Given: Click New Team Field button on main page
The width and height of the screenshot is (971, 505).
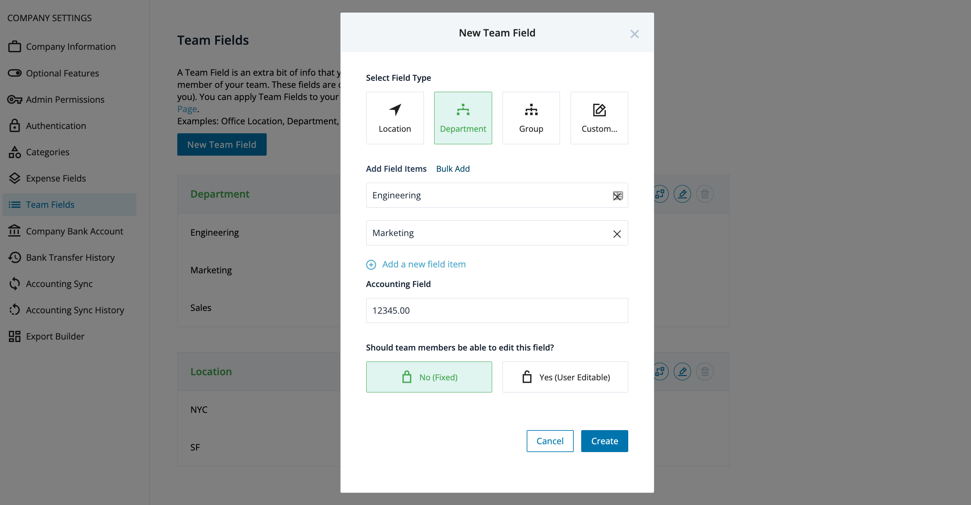Looking at the screenshot, I should click(222, 144).
